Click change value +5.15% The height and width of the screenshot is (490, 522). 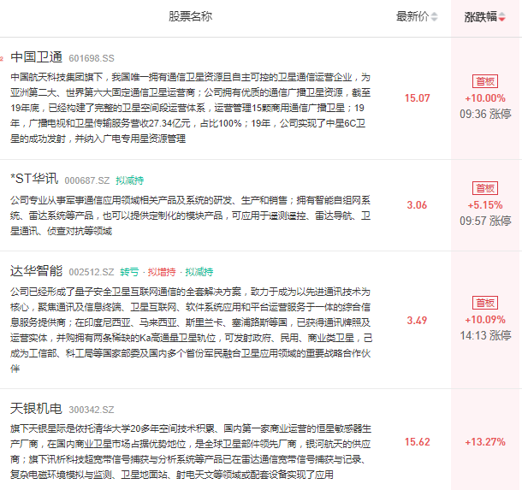(485, 205)
